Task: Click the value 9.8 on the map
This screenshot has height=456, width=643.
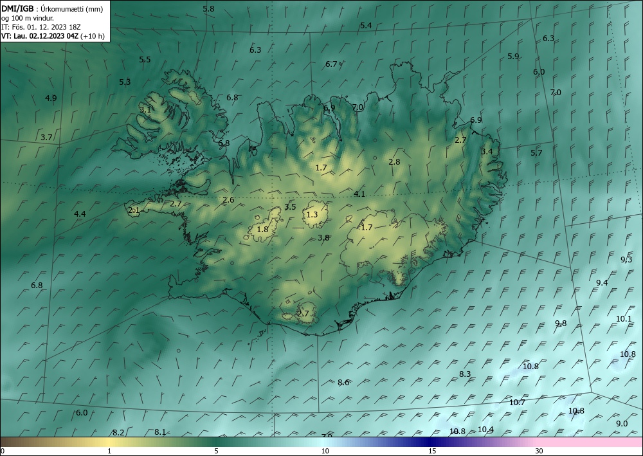Action: tap(561, 323)
